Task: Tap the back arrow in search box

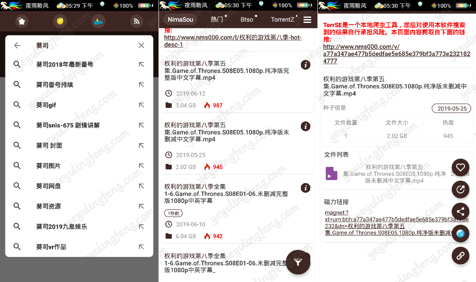Action: [x=17, y=45]
